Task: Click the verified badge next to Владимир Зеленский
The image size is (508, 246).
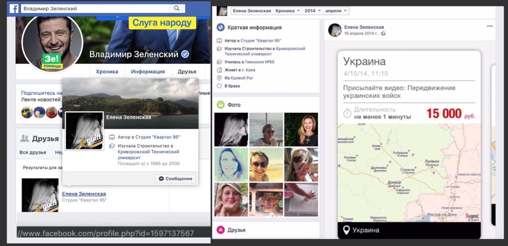Action: pos(185,54)
